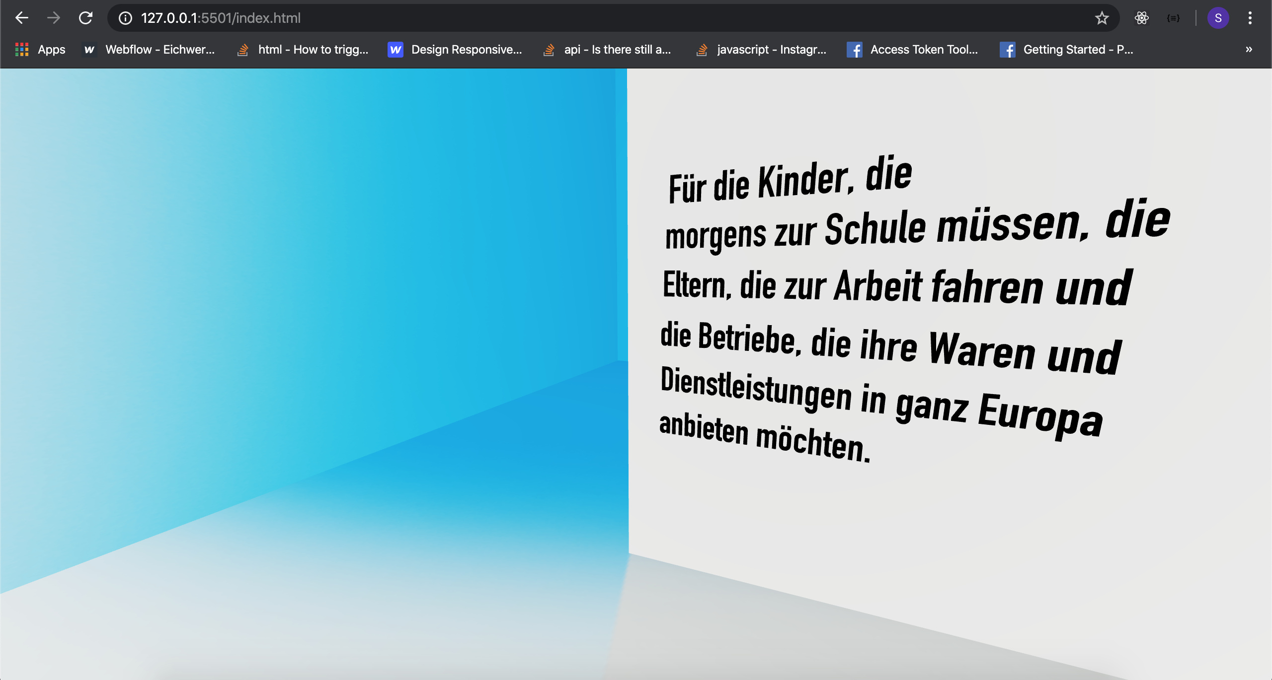View site information icon in address bar

point(125,18)
